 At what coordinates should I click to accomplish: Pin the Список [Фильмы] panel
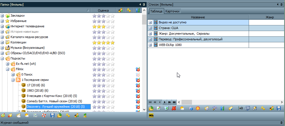coord(282,5)
